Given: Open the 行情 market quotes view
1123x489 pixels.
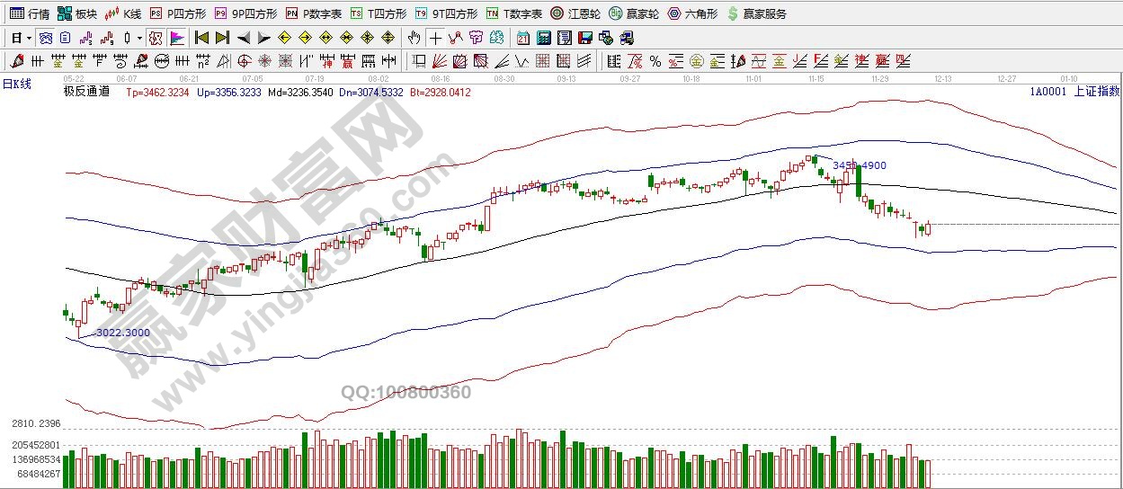Looking at the screenshot, I should (29, 13).
